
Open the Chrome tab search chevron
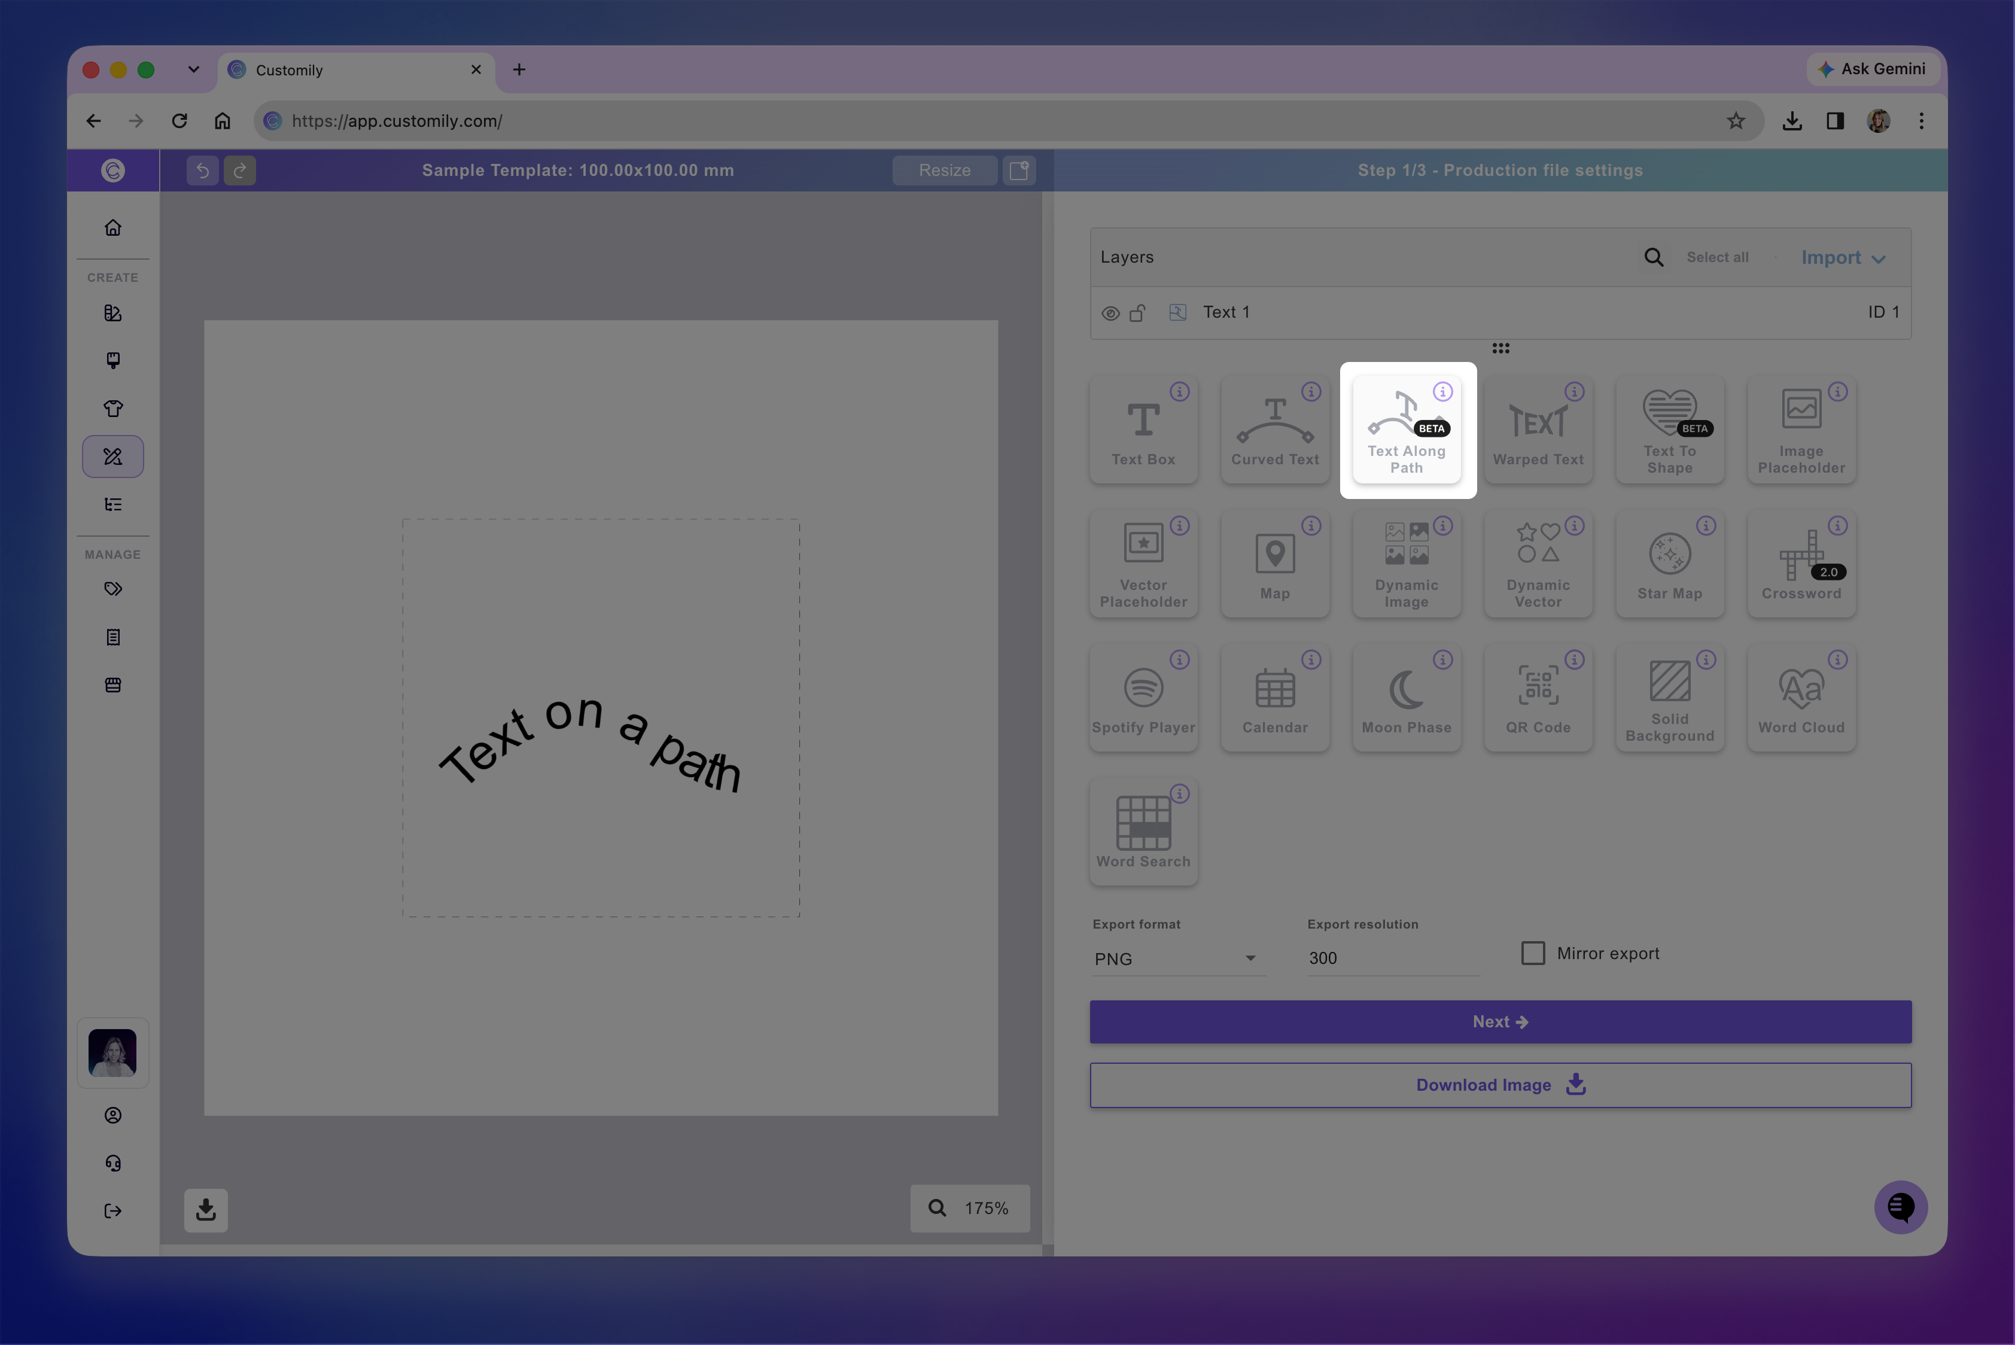click(x=194, y=69)
